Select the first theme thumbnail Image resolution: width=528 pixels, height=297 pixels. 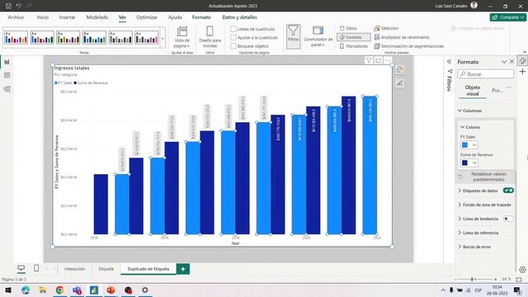point(16,37)
